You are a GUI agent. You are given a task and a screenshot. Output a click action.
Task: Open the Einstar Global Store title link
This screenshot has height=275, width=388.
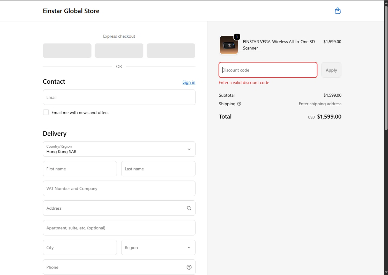(x=71, y=11)
